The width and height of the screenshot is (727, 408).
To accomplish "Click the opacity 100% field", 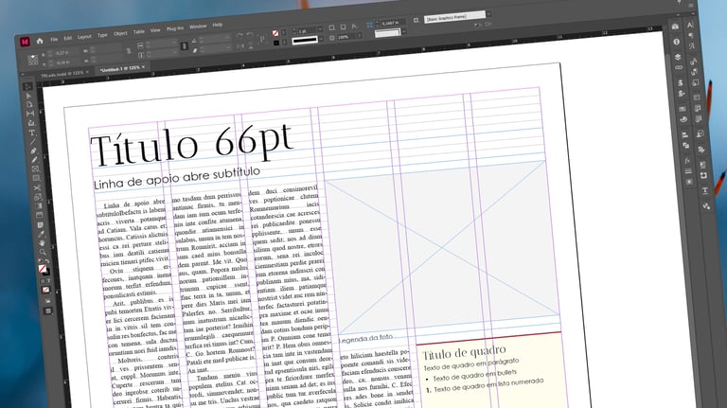I will (x=346, y=37).
